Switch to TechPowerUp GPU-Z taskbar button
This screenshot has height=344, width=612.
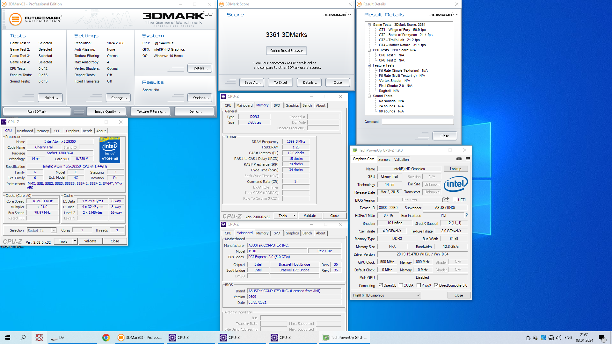pyautogui.click(x=344, y=338)
